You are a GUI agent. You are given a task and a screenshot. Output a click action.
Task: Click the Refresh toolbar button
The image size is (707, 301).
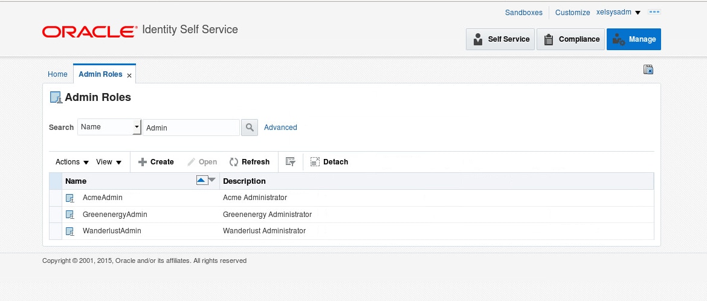(x=249, y=162)
